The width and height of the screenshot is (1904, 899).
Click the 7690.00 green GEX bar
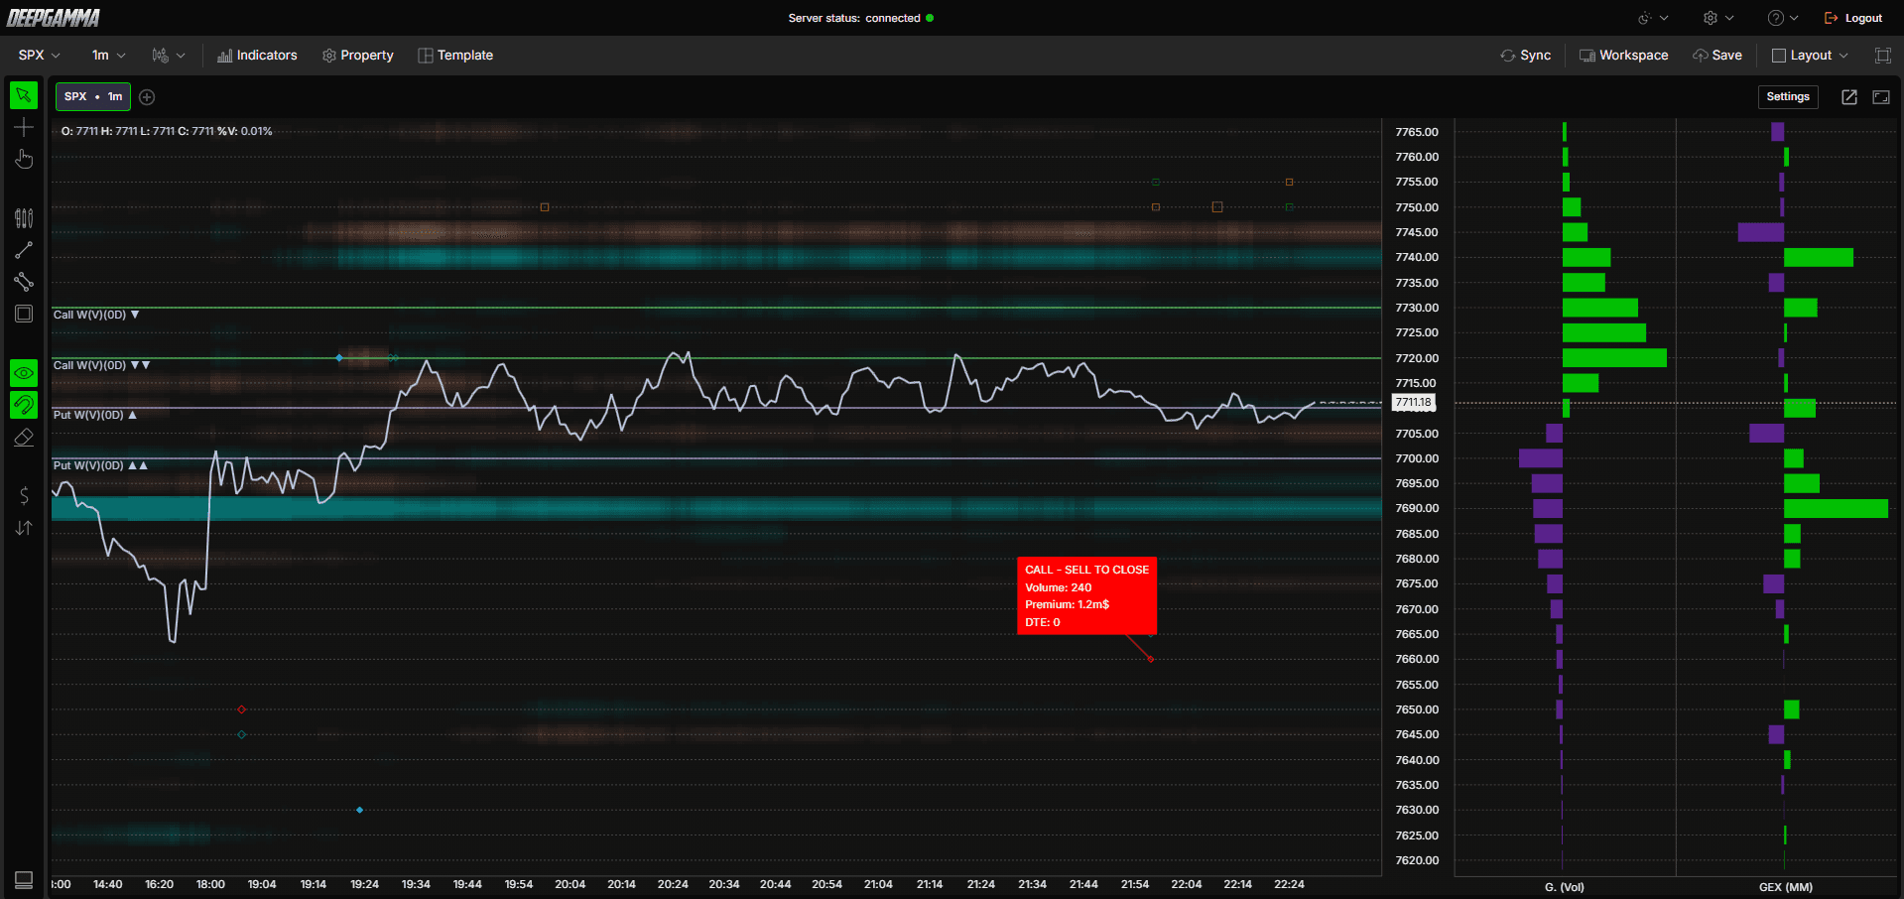[x=1836, y=508]
